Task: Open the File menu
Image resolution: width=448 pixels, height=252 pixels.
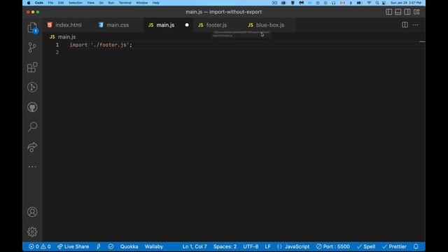Action: point(50,3)
